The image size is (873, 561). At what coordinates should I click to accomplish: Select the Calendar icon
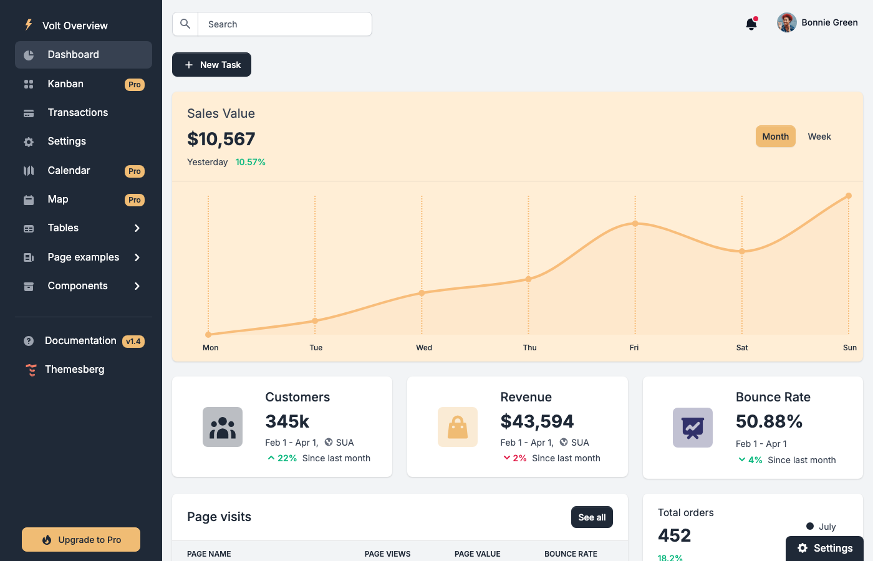click(29, 170)
